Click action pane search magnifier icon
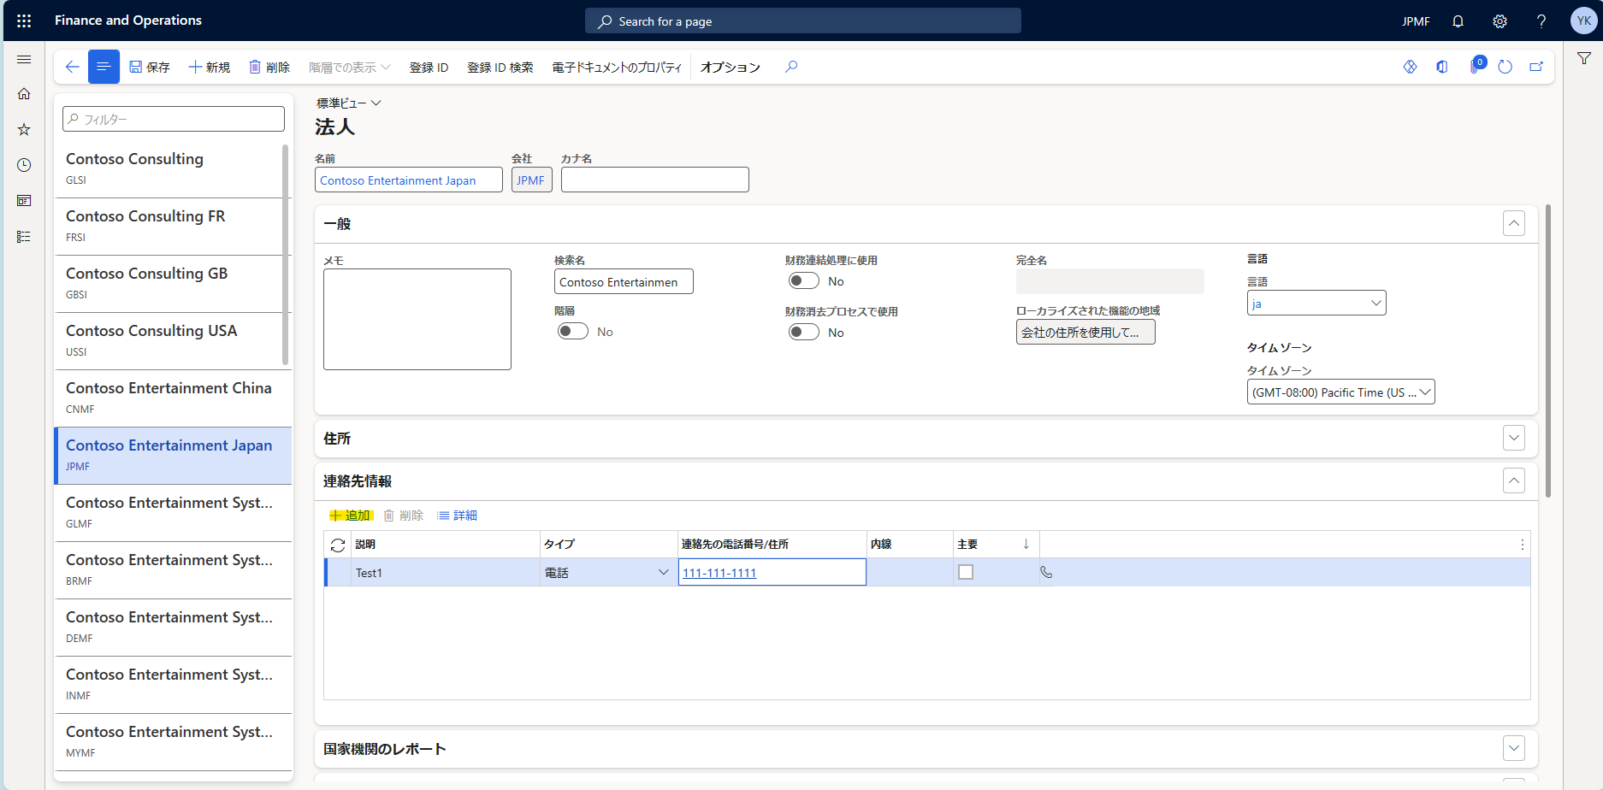Screen dimensions: 1603x790 click(791, 67)
